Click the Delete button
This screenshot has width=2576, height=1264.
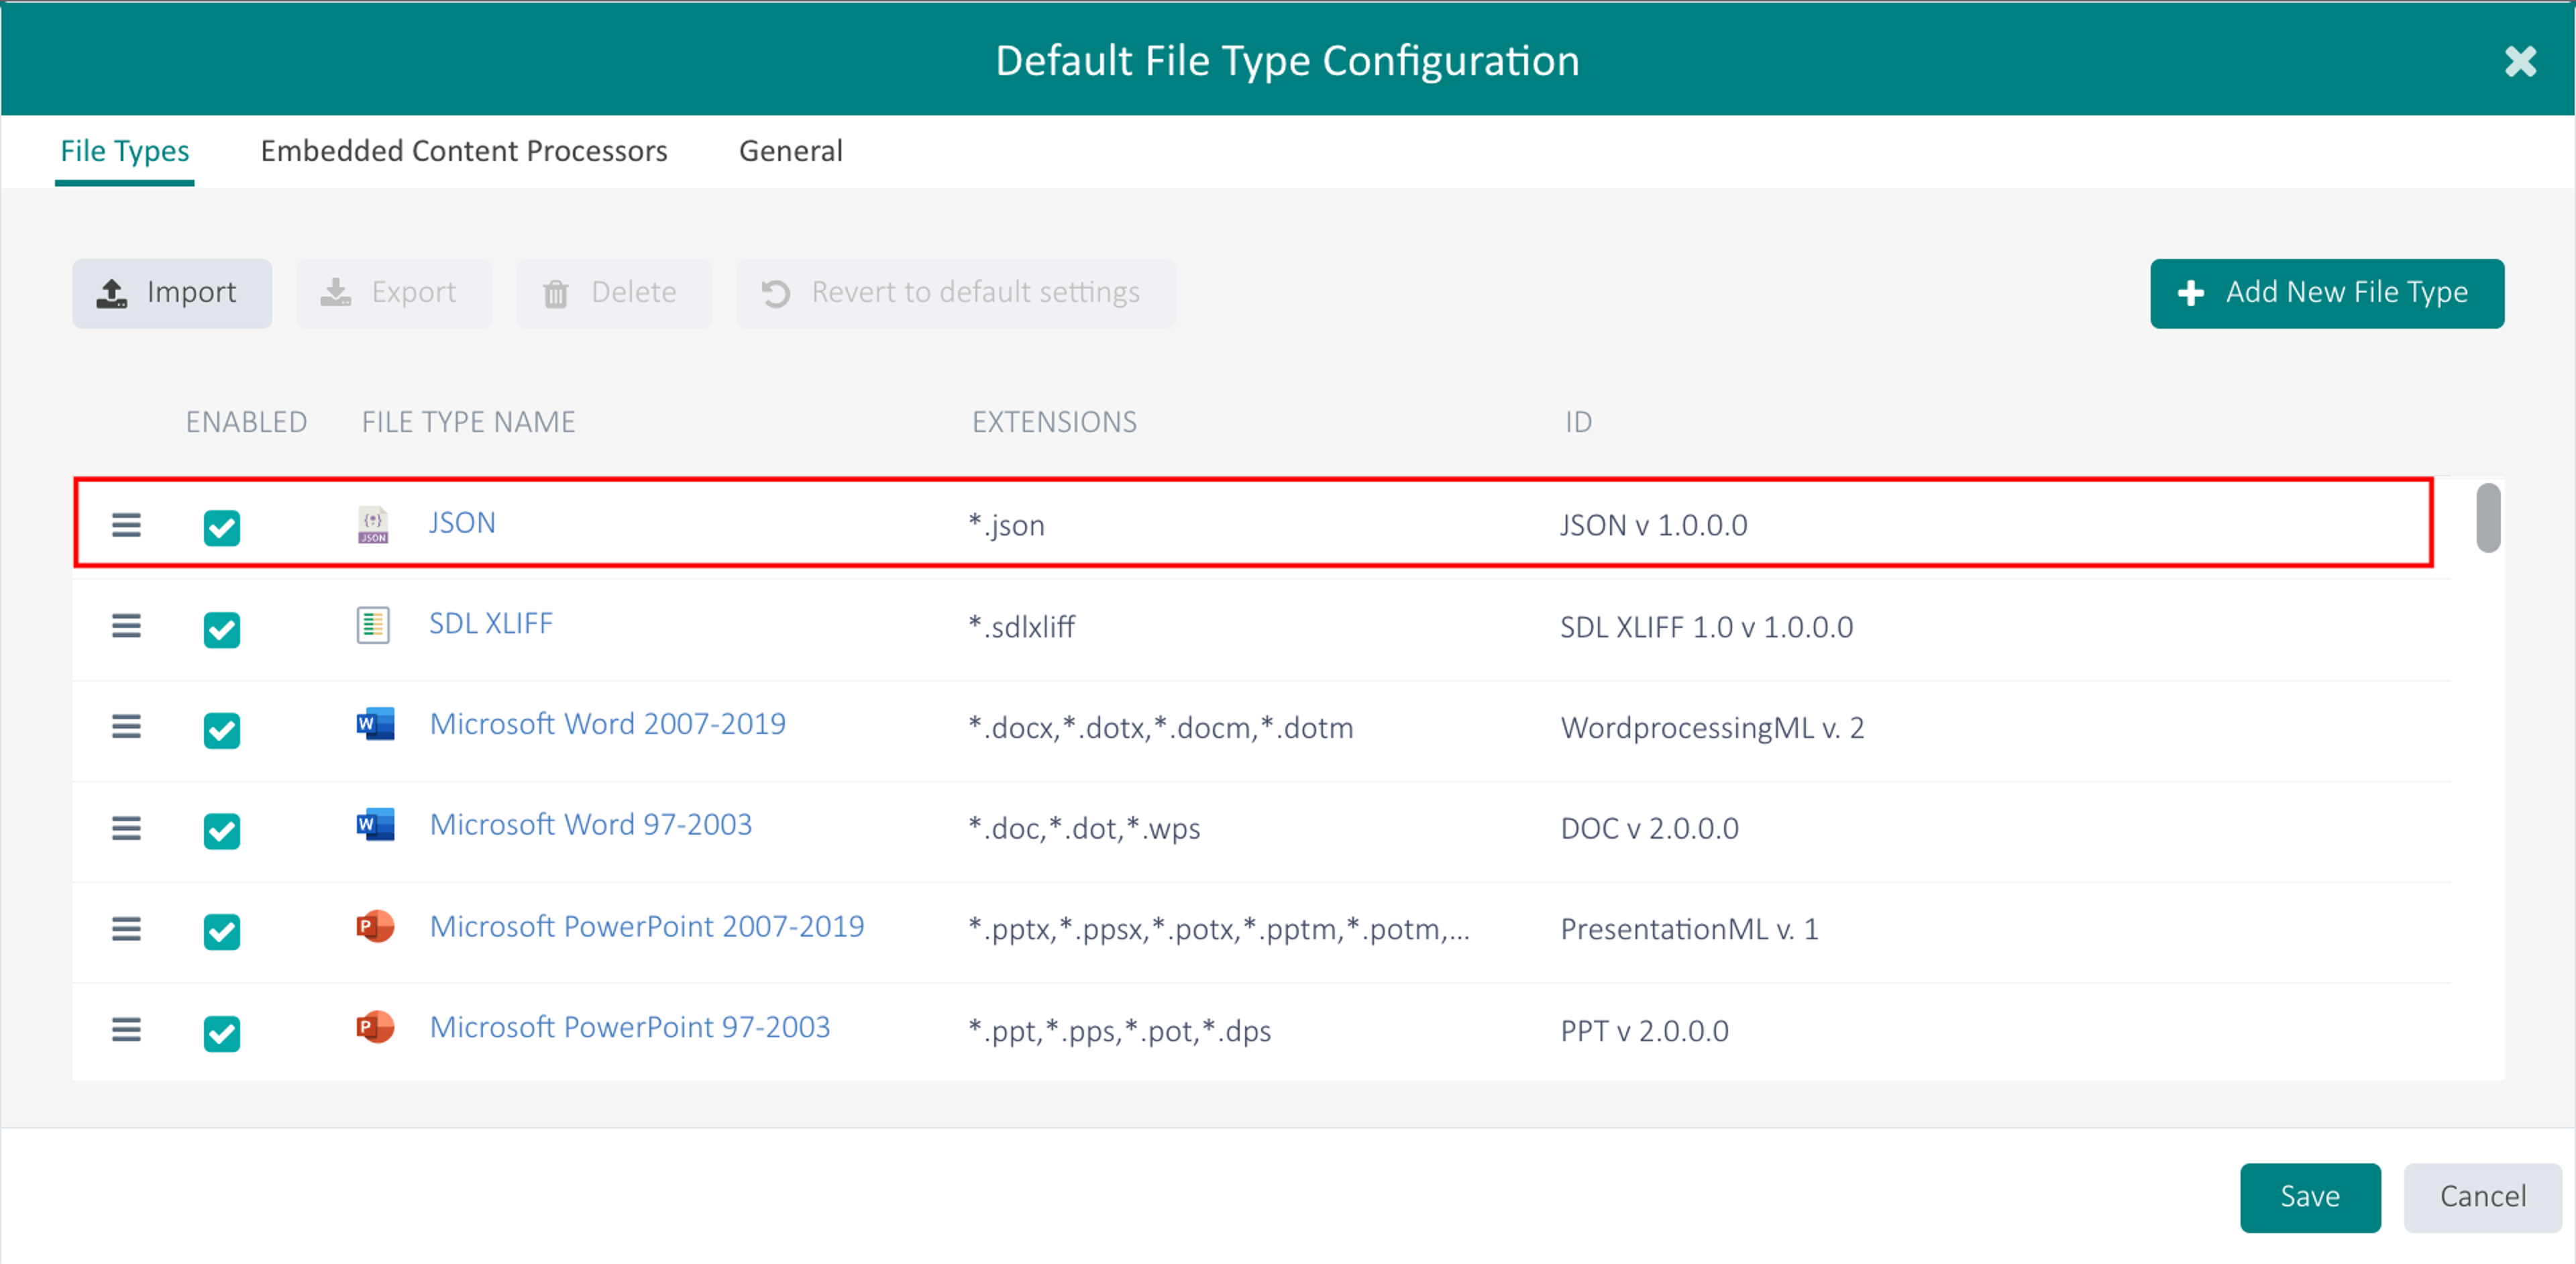(x=614, y=293)
